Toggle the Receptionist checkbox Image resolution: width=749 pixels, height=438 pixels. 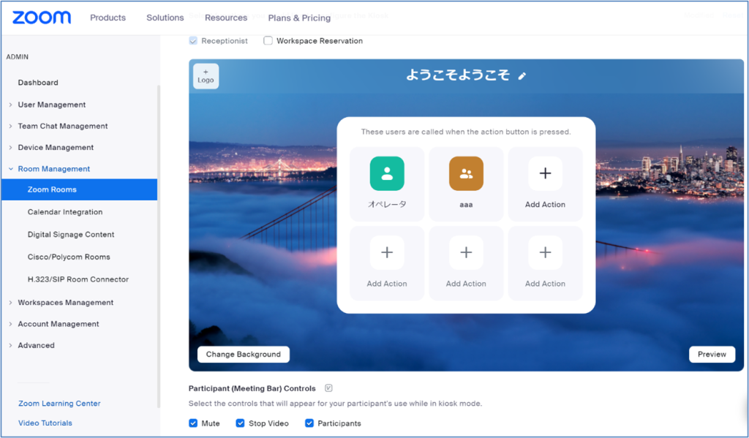click(193, 41)
